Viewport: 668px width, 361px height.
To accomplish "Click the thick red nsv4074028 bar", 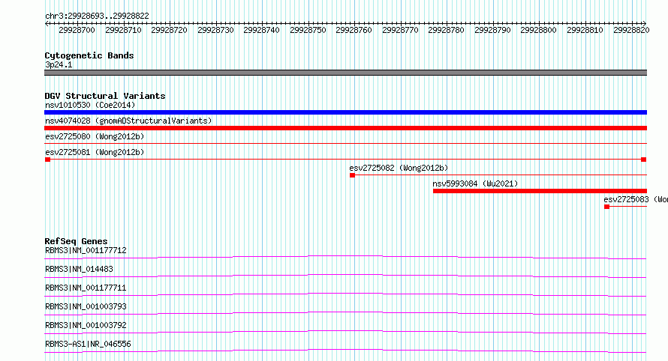I will (x=345, y=128).
